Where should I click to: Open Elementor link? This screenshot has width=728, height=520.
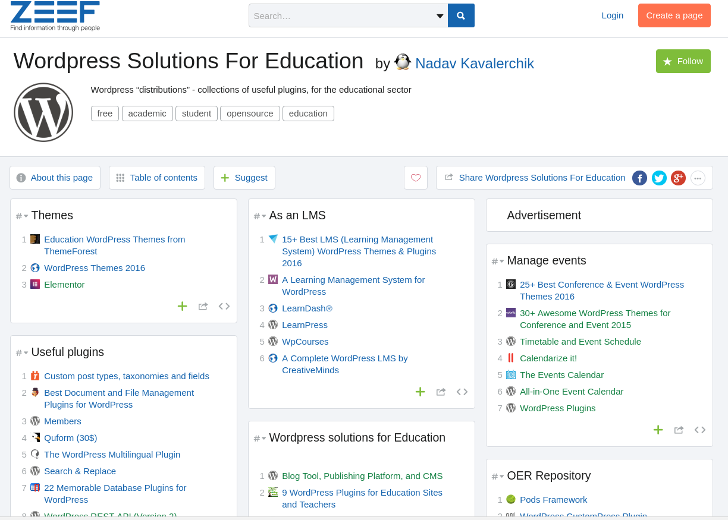click(x=64, y=285)
